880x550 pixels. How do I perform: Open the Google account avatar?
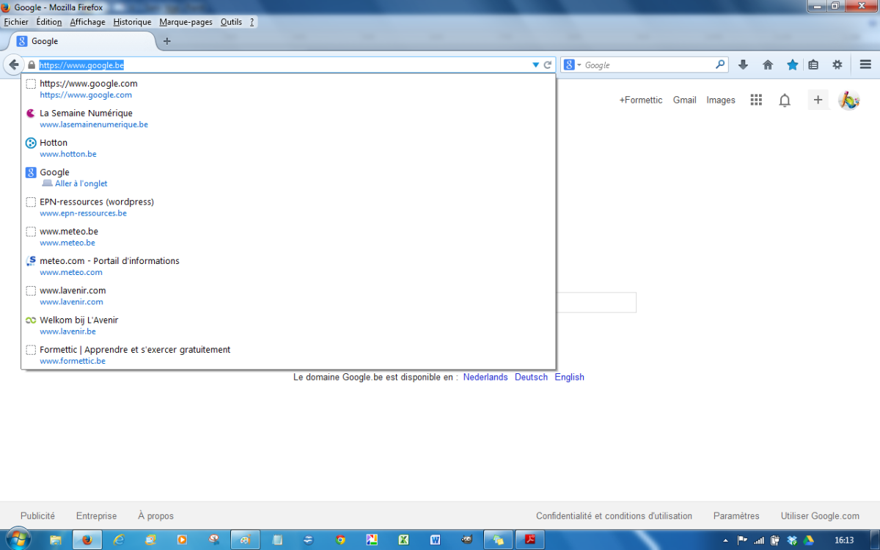pos(848,100)
